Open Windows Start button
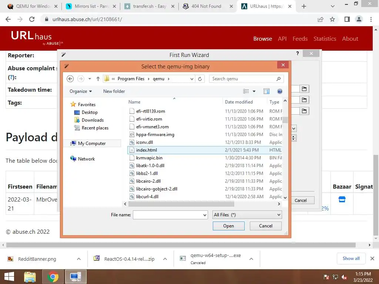Screen dimensions: 379x284 tap(9, 277)
